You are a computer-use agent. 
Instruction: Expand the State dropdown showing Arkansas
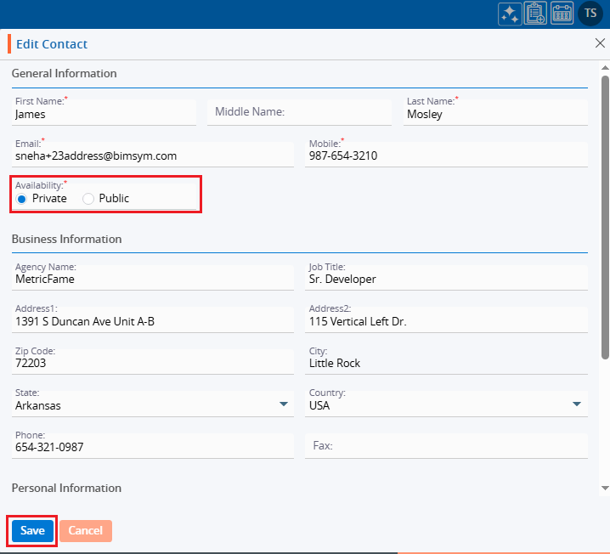[284, 404]
